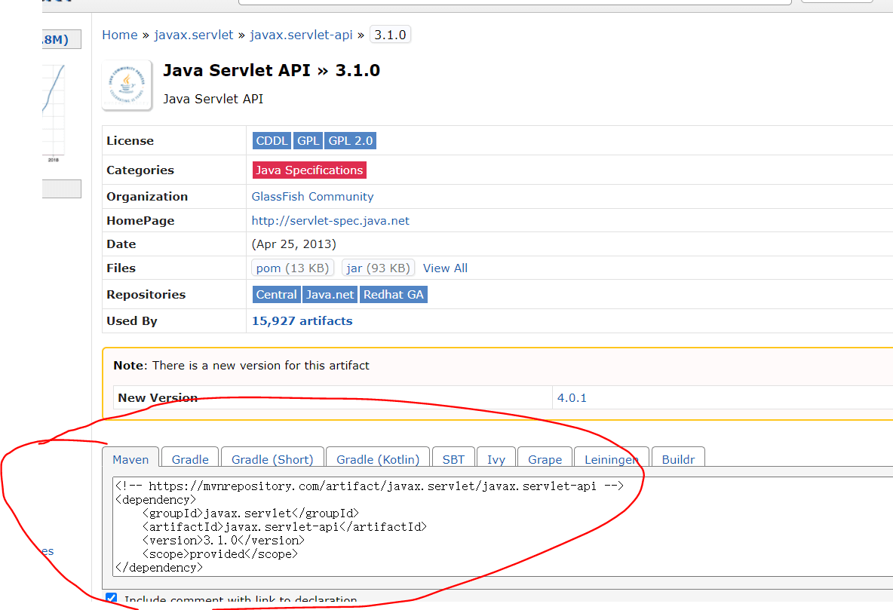This screenshot has height=610, width=893.
Task: Click the scope provided line in snippet
Action: [220, 554]
